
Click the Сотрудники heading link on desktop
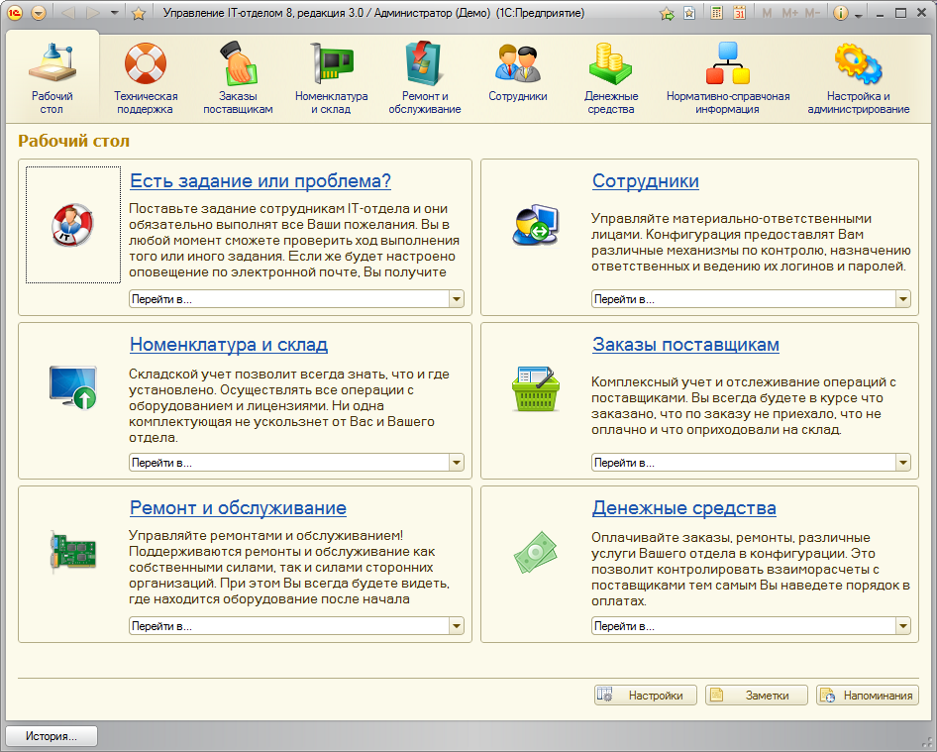646,180
